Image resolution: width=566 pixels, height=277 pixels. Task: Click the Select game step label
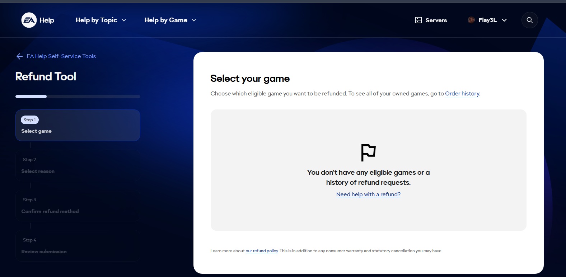pyautogui.click(x=36, y=131)
